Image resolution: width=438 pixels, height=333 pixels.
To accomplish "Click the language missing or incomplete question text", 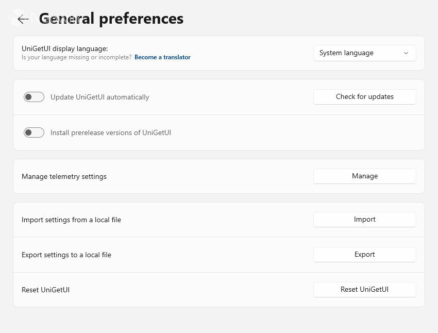I will (77, 57).
